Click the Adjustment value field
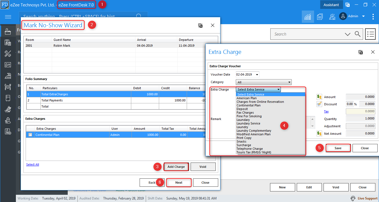Viewport: 379px width, 202px height. coord(360,126)
